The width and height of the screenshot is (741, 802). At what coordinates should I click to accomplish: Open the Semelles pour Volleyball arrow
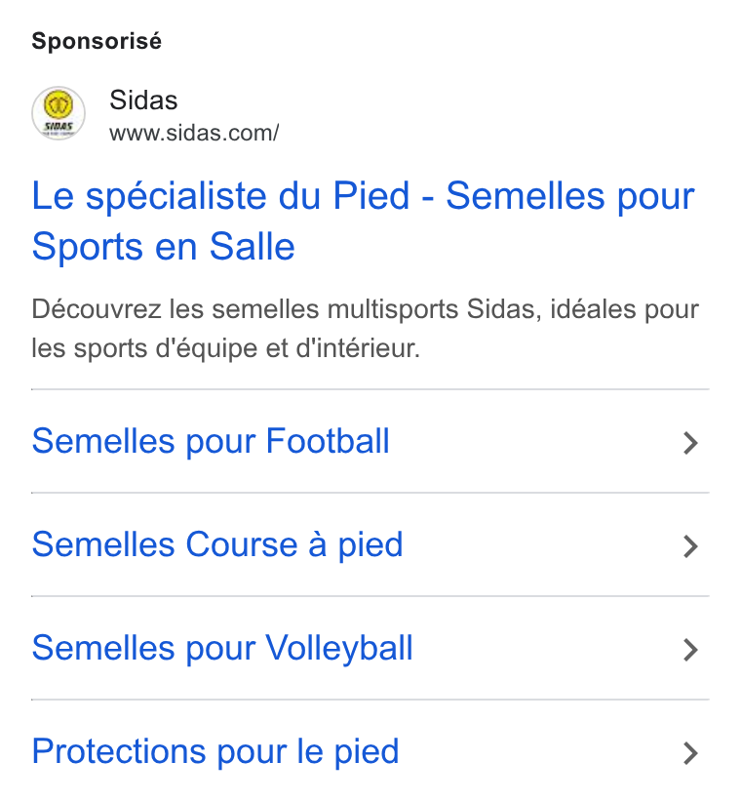pos(691,650)
